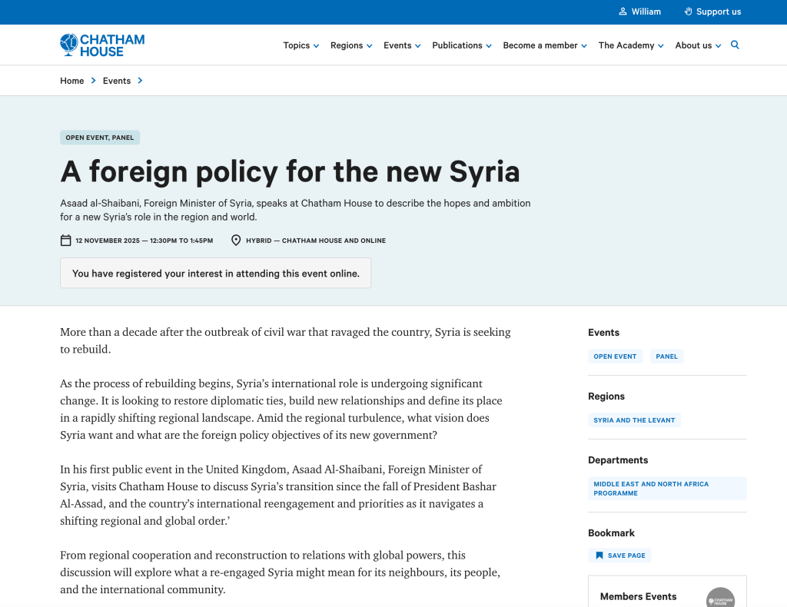Screen dimensions: 787x607
Task: Go to Home breadcrumb
Action: click(x=71, y=81)
